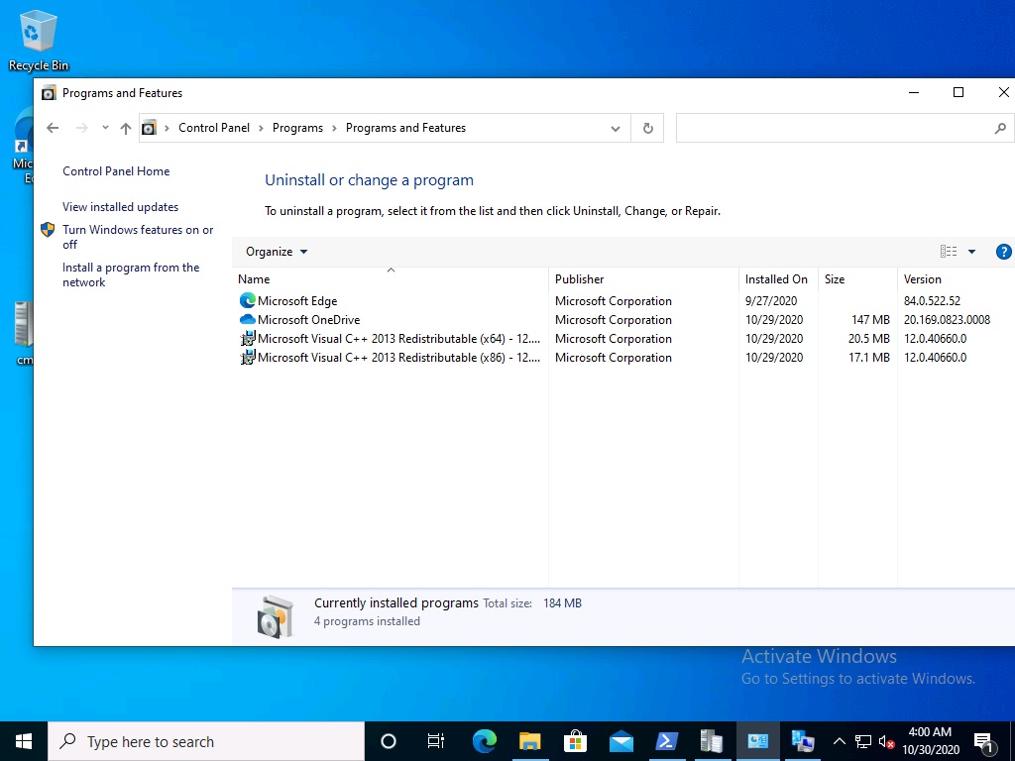Click the Control Panel taskbar icon

tap(757, 741)
